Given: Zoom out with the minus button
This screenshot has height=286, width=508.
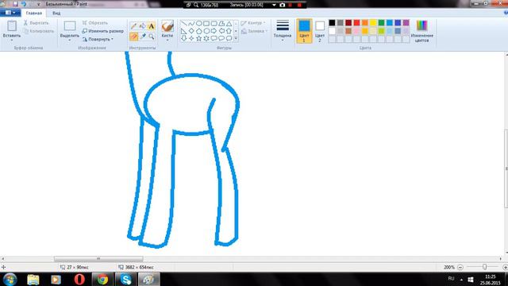Looking at the screenshot, I should 460,267.
